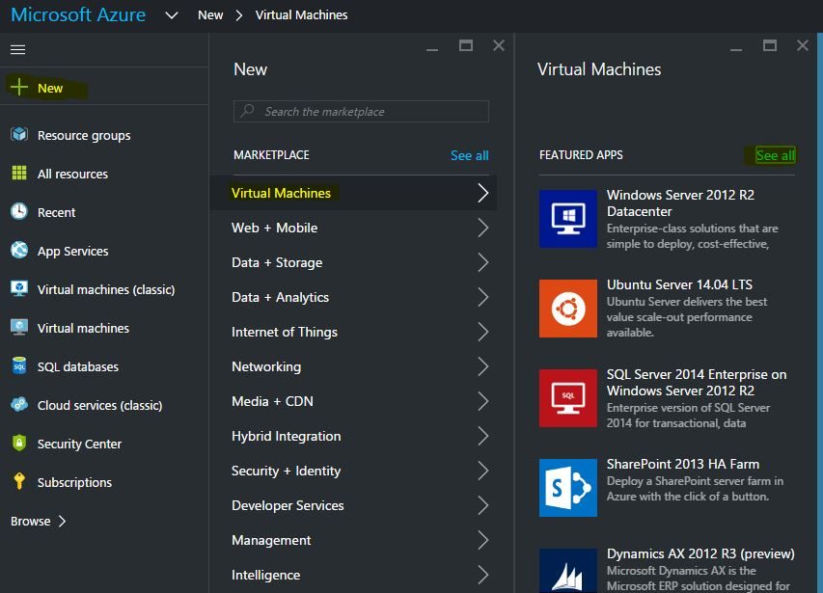Open the SQL databases icon
This screenshot has width=823, height=593.
click(19, 366)
